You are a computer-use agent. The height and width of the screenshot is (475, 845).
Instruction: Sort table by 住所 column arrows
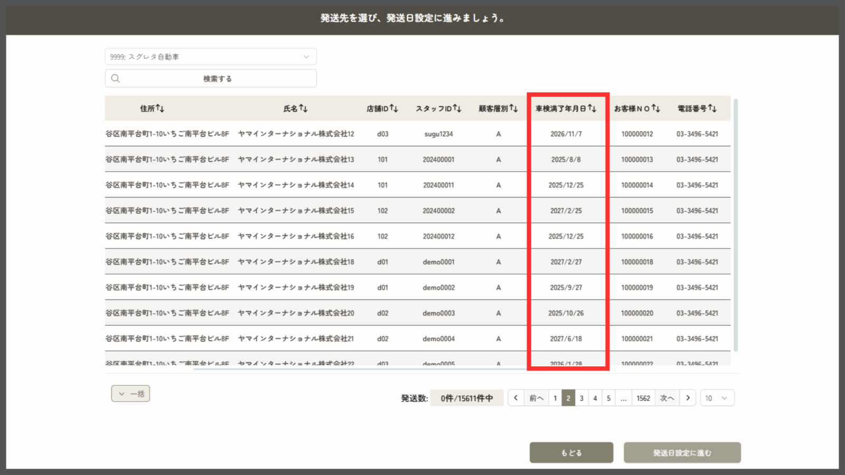pyautogui.click(x=160, y=108)
